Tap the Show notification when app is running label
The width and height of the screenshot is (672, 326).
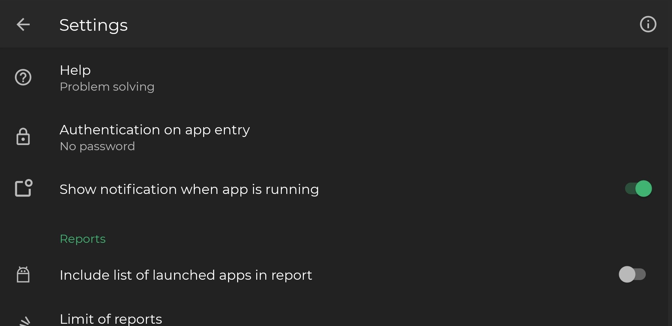189,189
